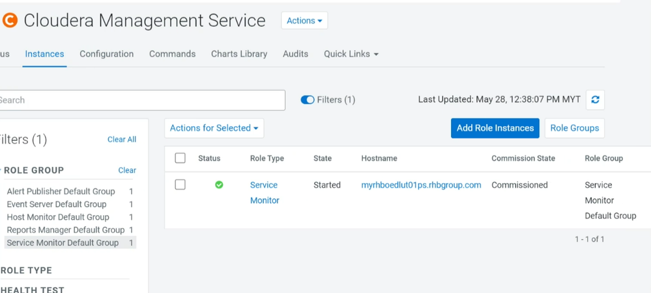Open the Actions dropdown
Screen dimensions: 651x293
click(x=304, y=20)
